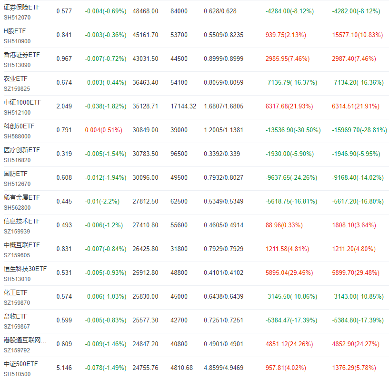
Task: Open the 稀有金属ETF fund name
Action: coord(21,198)
